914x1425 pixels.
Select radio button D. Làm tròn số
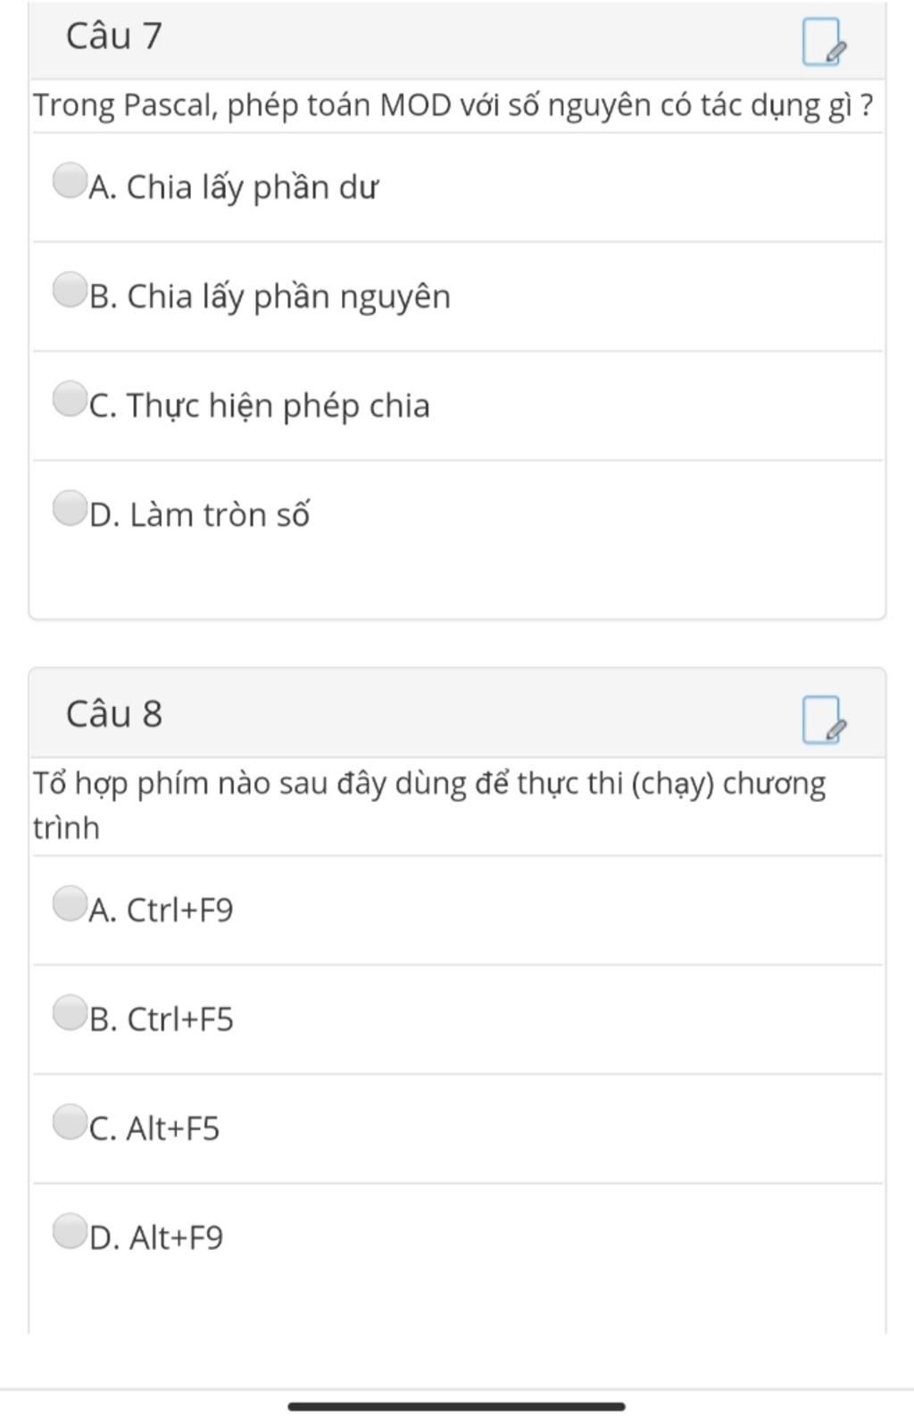pyautogui.click(x=69, y=508)
